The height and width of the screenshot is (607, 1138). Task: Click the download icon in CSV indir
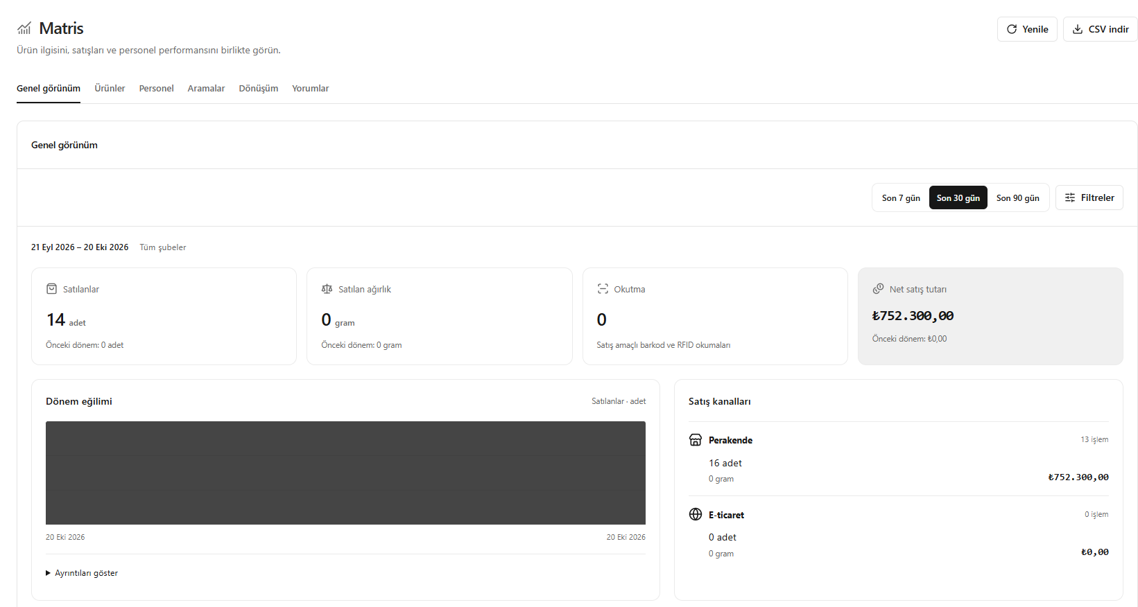pos(1078,29)
